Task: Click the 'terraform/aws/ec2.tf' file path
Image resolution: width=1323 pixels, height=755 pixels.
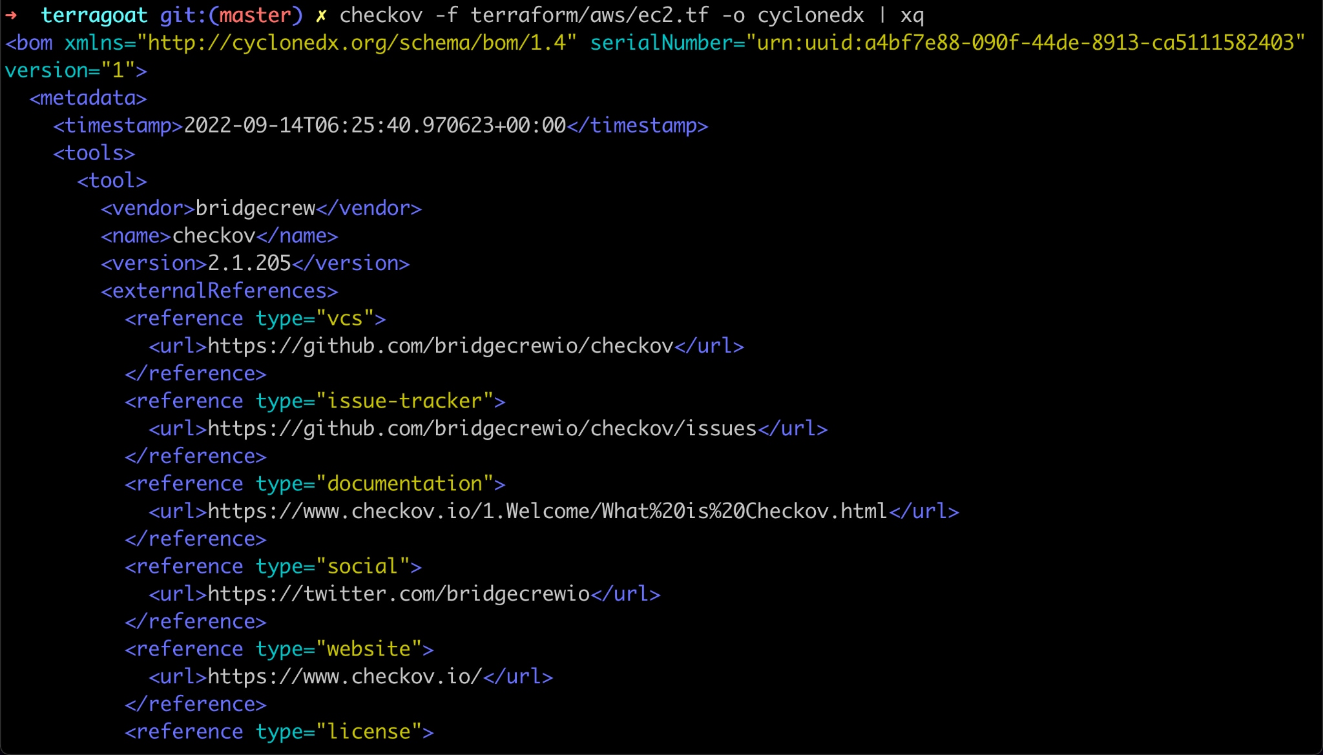Action: (589, 15)
